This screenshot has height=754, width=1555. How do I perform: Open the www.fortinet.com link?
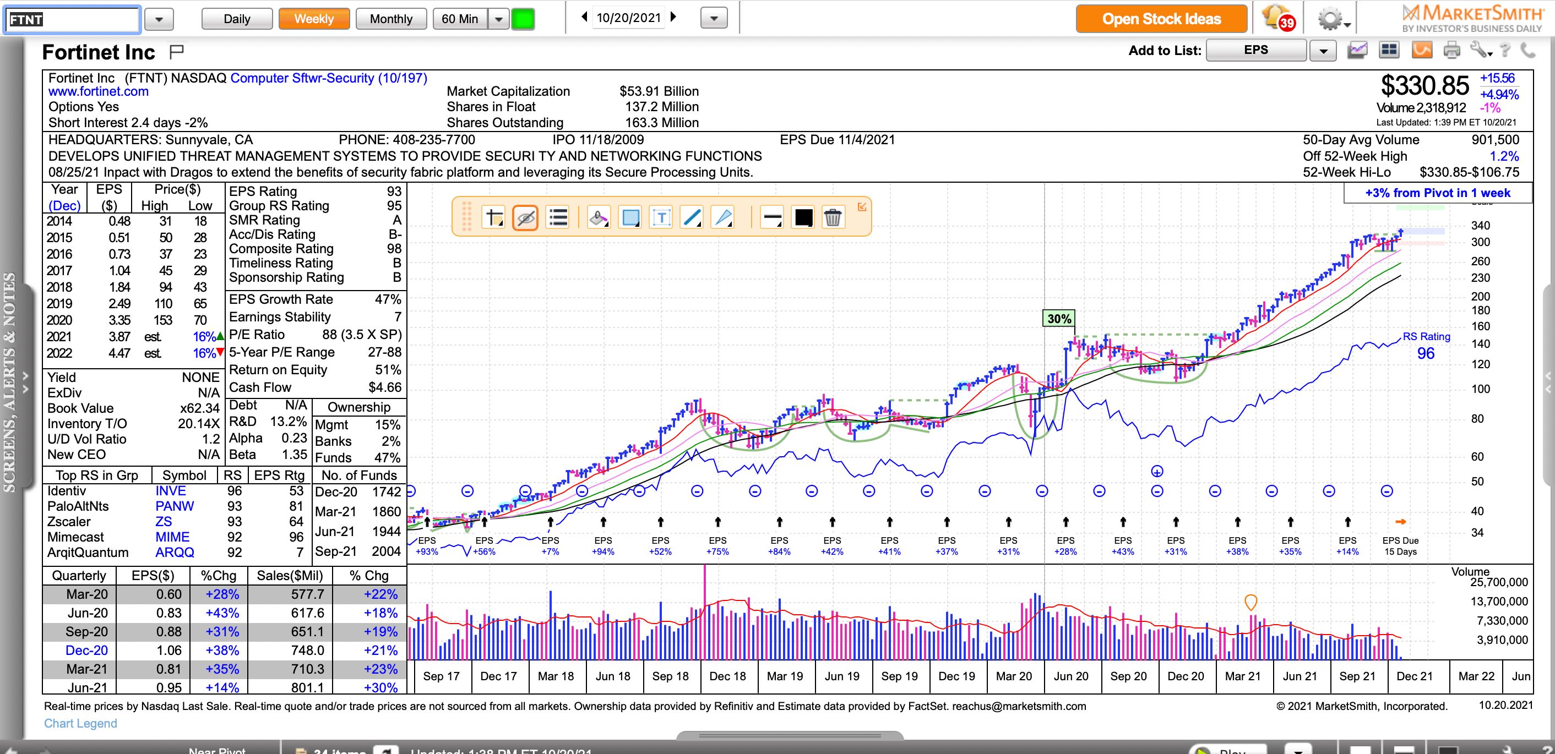(99, 92)
